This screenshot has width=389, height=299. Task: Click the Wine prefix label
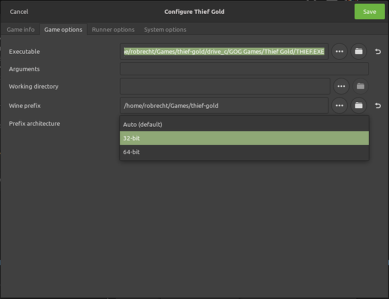pyautogui.click(x=25, y=105)
